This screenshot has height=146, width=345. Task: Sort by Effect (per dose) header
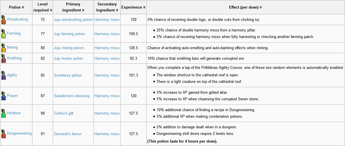[x=245, y=7]
